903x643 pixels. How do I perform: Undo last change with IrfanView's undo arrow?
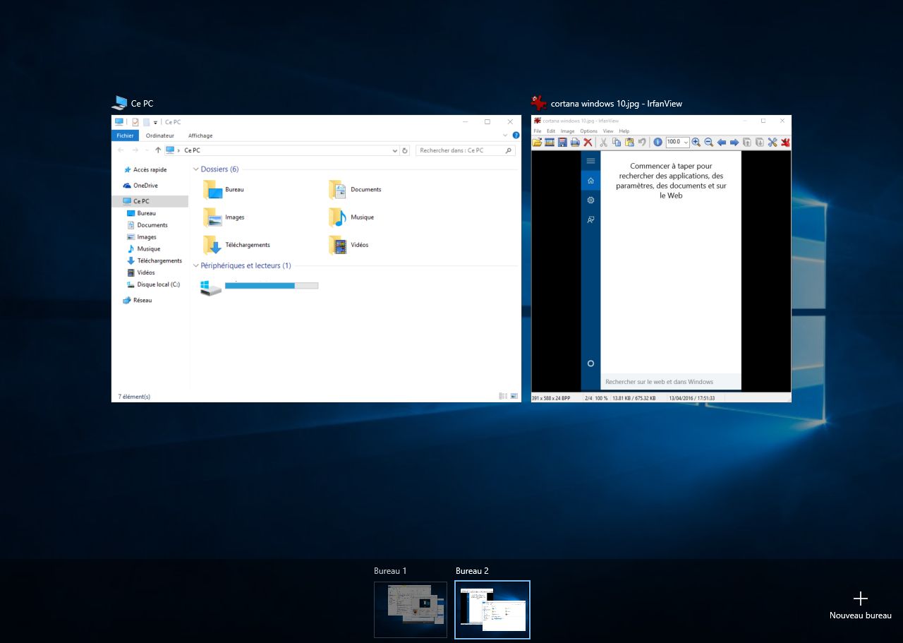[x=642, y=142]
